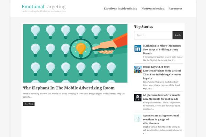Viewport: 206px width, 137px height.
Task: Click the EmotionalTargeting site logo
Action: [44, 7]
